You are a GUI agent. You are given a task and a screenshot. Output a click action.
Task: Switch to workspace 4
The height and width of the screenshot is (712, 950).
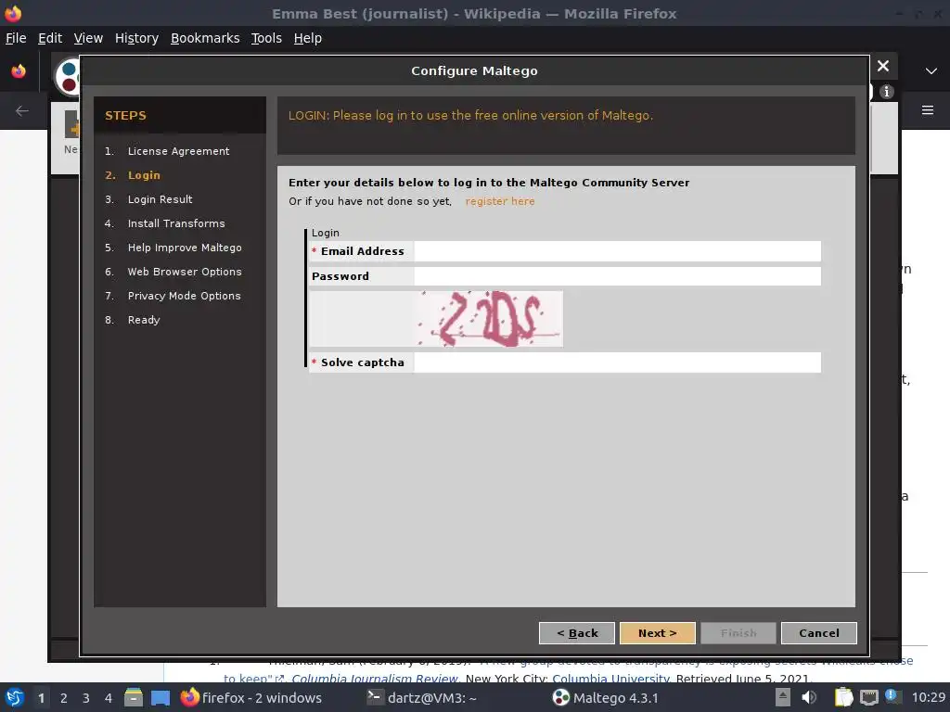coord(109,698)
